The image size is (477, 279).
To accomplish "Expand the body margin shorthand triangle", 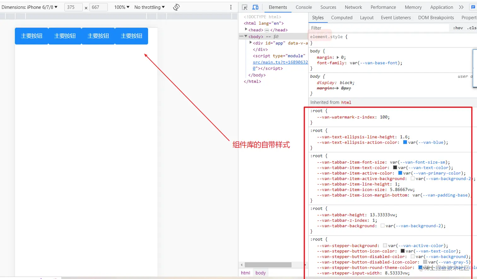I will (x=338, y=58).
